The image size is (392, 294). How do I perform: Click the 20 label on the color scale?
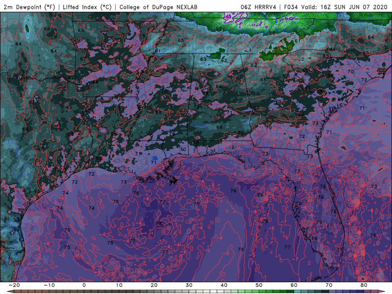154,285
